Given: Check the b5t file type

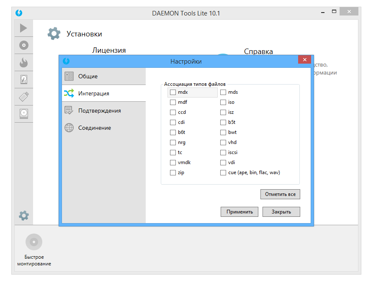Looking at the screenshot, I should point(223,123).
